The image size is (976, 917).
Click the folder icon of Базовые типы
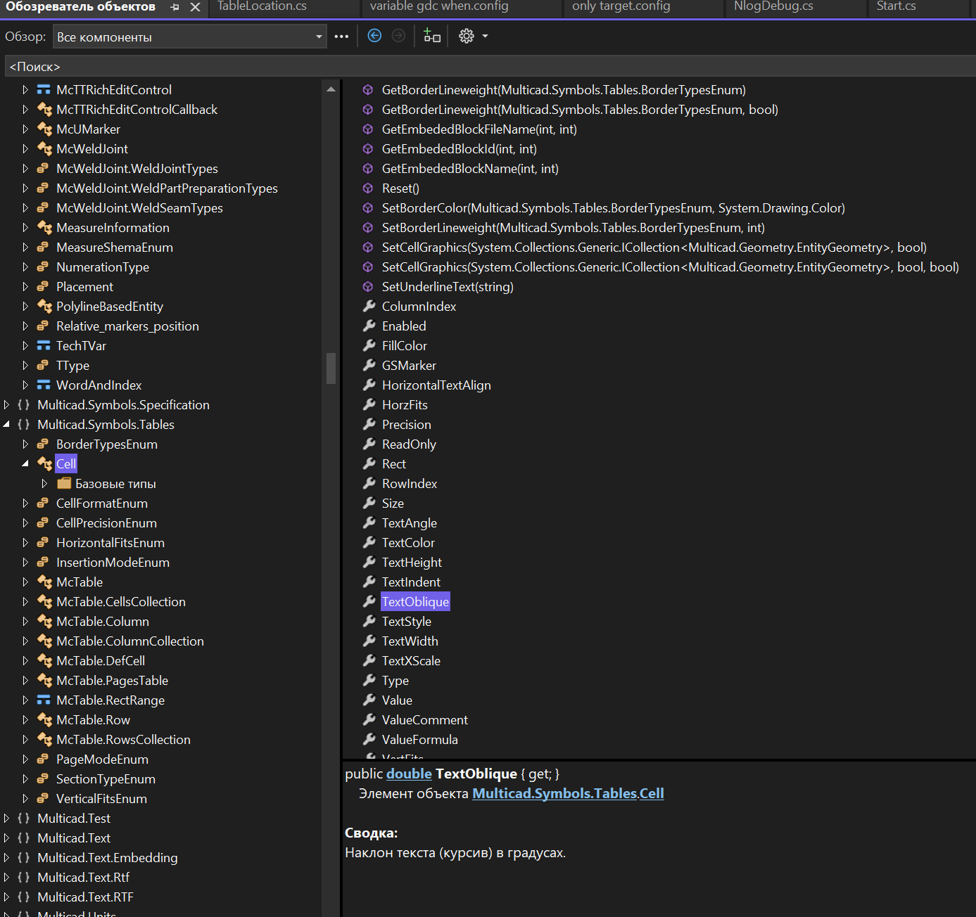tap(64, 483)
